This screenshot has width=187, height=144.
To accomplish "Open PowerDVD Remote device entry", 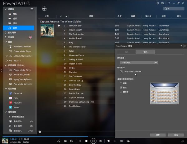I will pyautogui.click(x=22, y=46).
